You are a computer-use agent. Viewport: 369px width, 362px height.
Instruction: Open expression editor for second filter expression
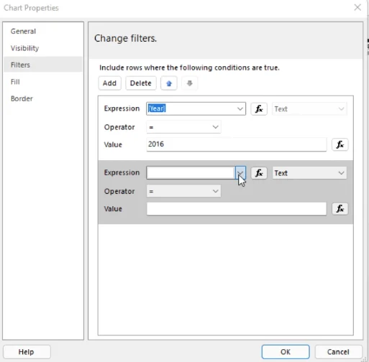coord(259,173)
